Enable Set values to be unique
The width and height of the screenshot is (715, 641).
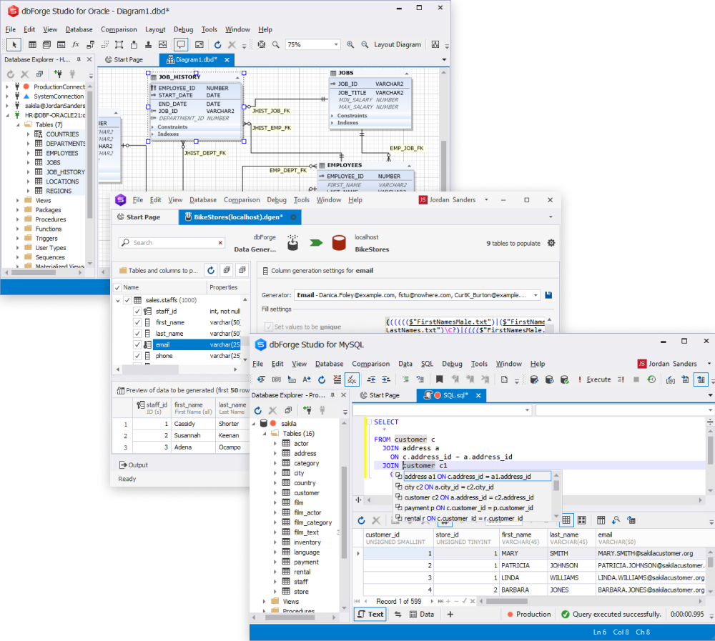coord(268,327)
